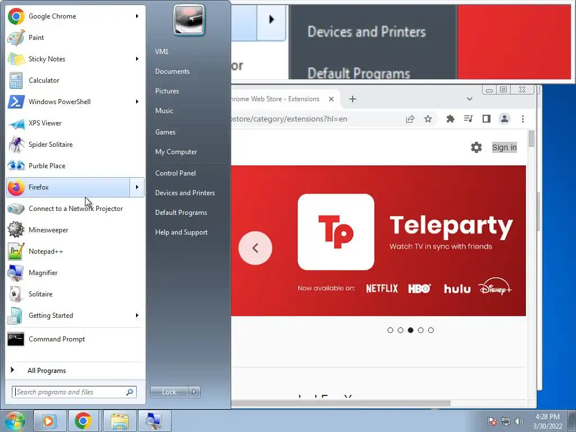The width and height of the screenshot is (576, 432).
Task: Open Connect to a Network Projector
Action: click(75, 208)
